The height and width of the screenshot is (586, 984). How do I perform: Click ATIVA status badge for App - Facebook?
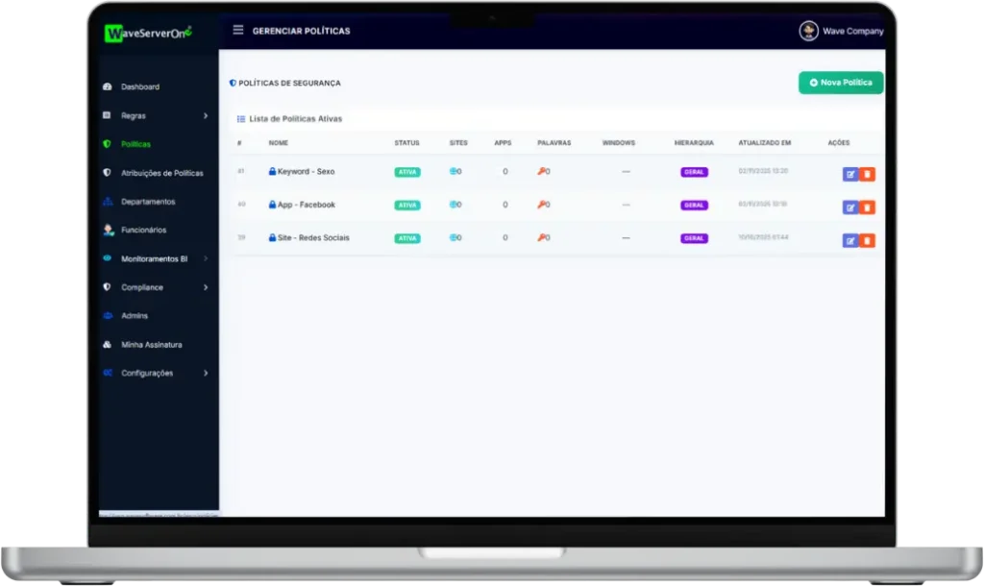click(x=407, y=205)
